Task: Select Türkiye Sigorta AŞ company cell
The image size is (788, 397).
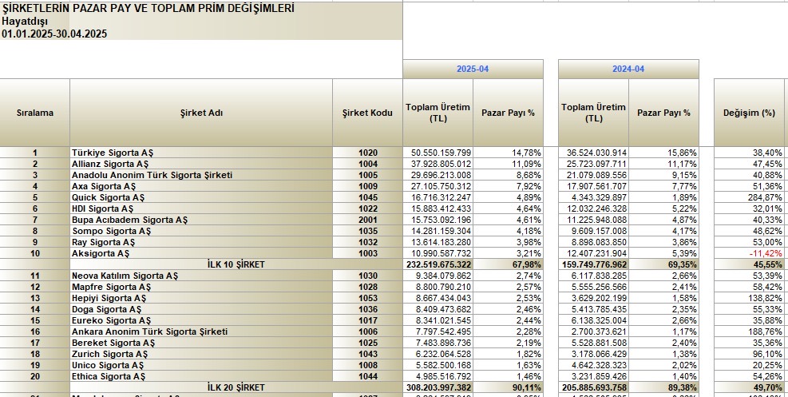Action: click(x=201, y=153)
